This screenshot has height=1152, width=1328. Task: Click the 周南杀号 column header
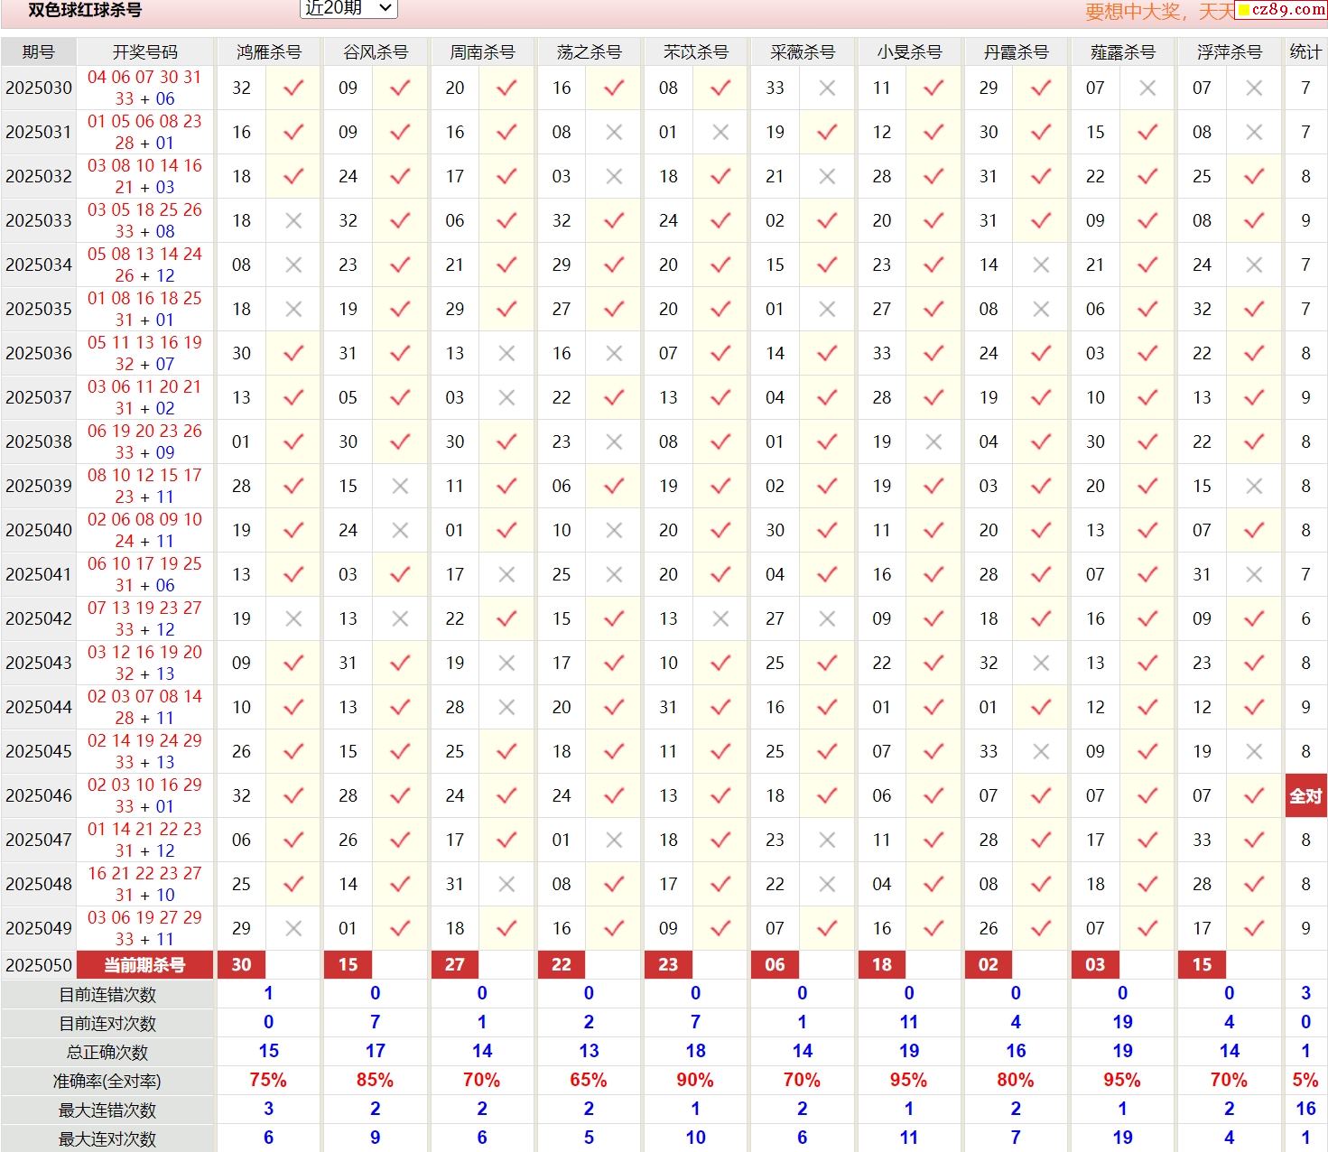(x=482, y=52)
